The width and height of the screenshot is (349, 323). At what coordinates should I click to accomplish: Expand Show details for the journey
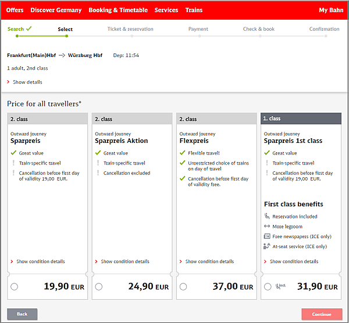[27, 82]
